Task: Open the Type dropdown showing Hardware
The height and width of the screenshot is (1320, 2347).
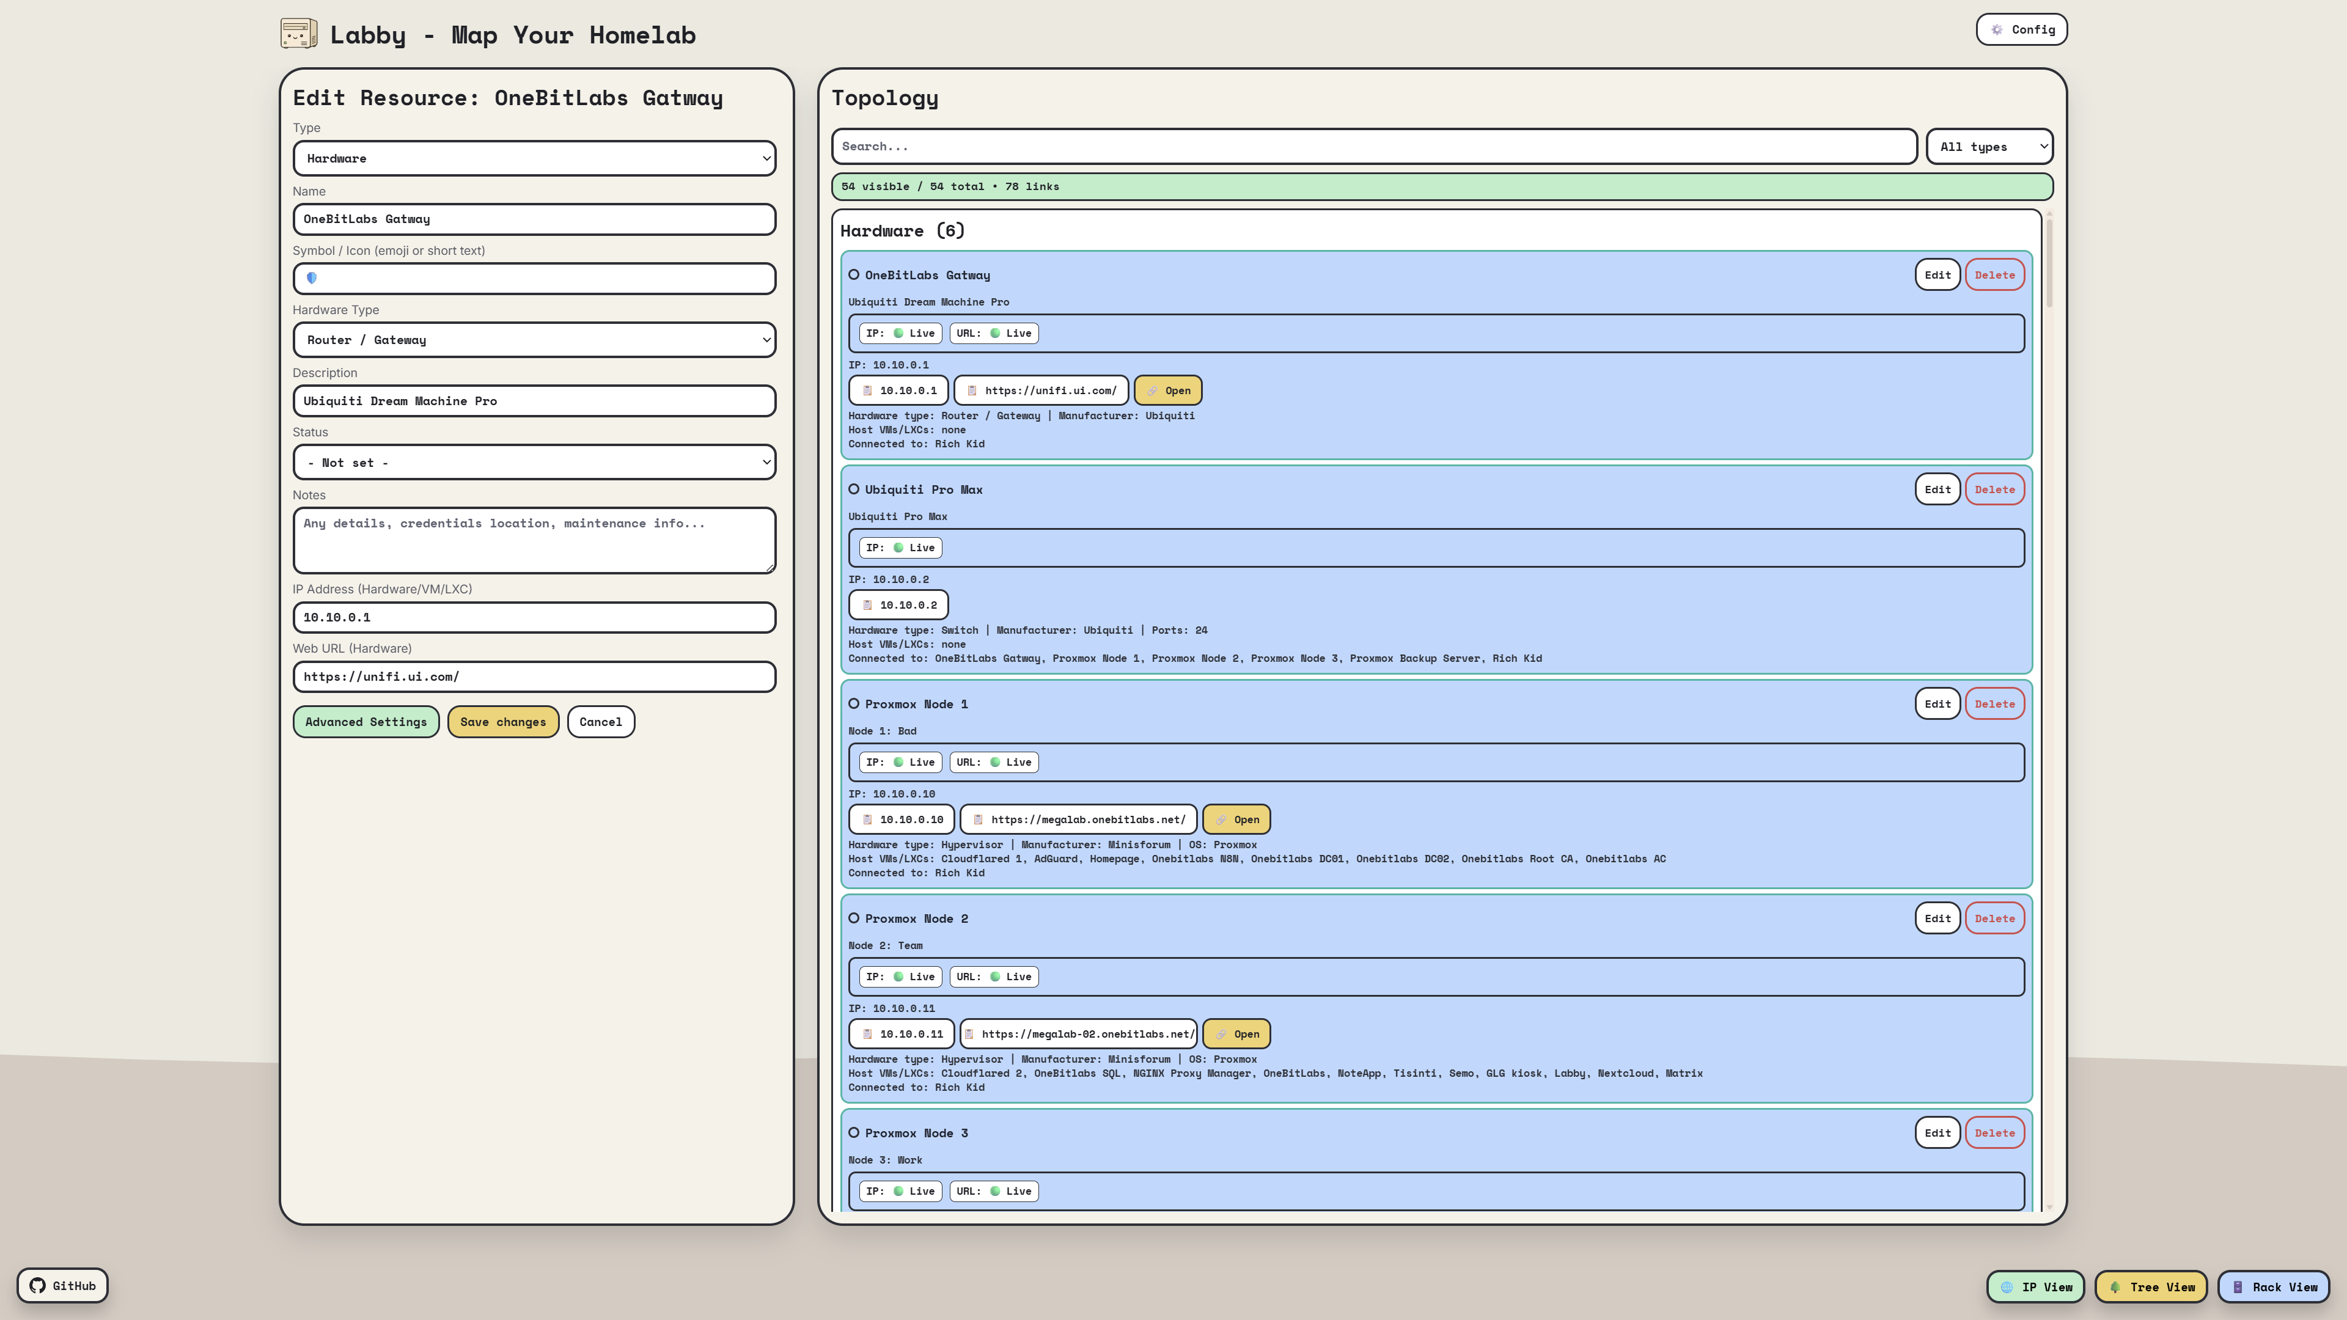Action: tap(534, 158)
